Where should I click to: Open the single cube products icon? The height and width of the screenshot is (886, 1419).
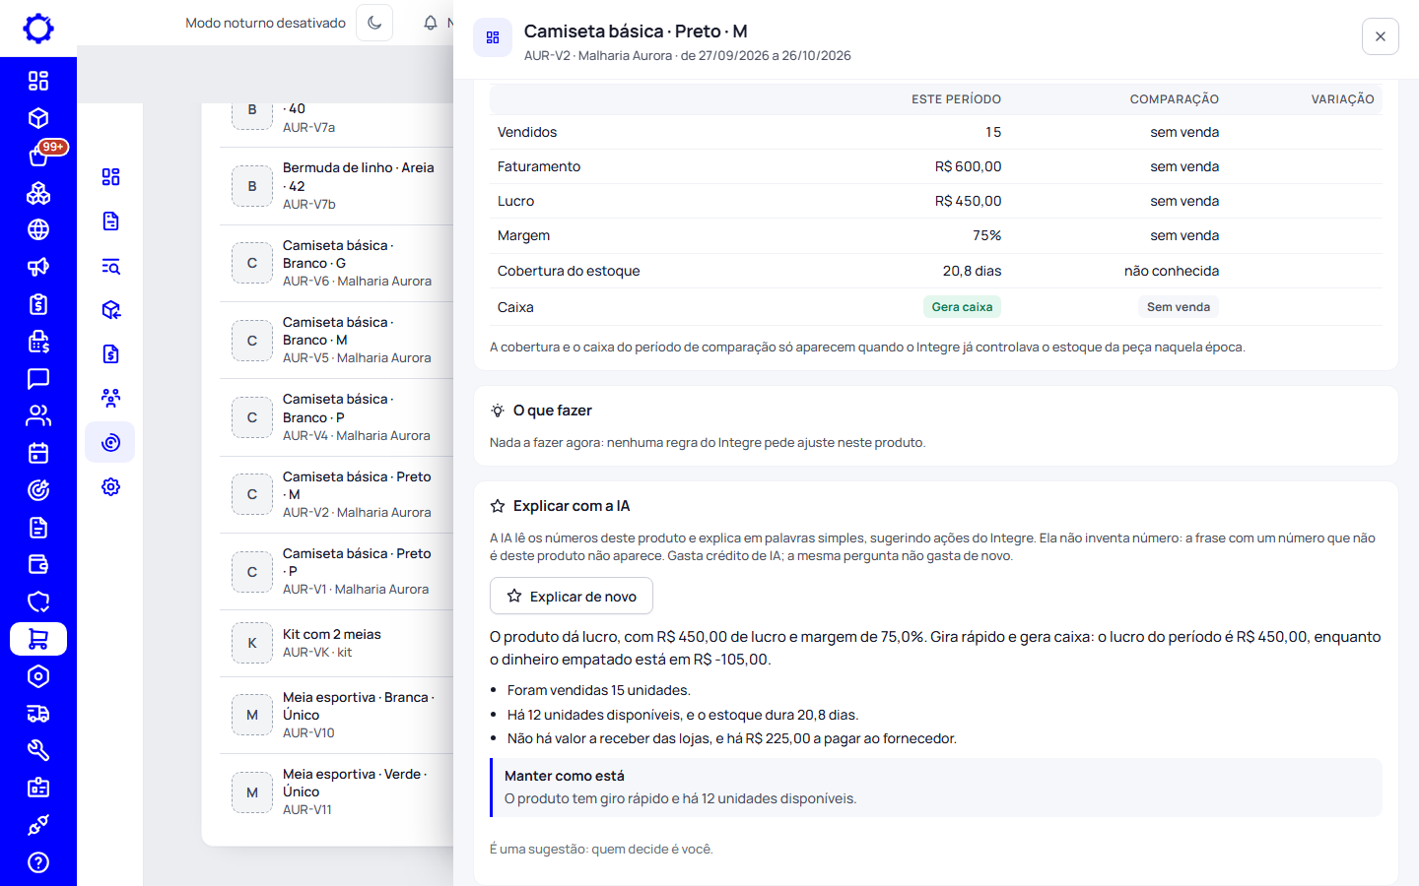tap(38, 118)
